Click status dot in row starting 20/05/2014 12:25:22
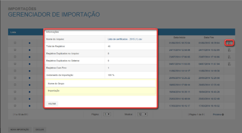Screen dimensions: 242x133 [30, 78]
